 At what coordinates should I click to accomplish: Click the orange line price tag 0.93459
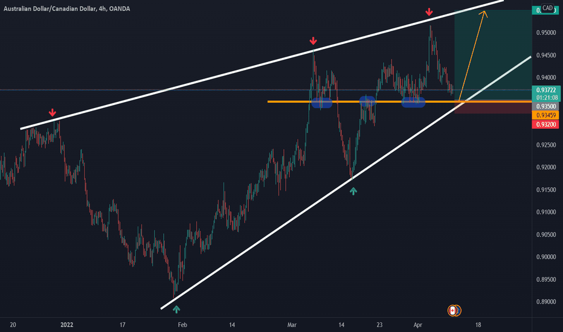tap(545, 115)
